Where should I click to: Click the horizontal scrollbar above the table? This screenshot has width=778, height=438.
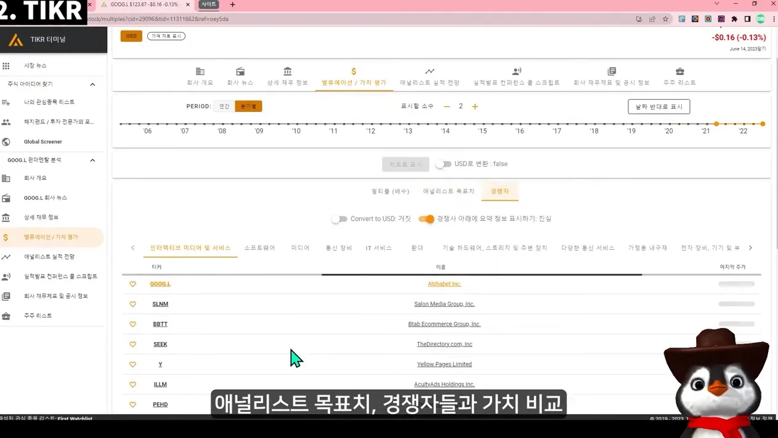pos(482,274)
